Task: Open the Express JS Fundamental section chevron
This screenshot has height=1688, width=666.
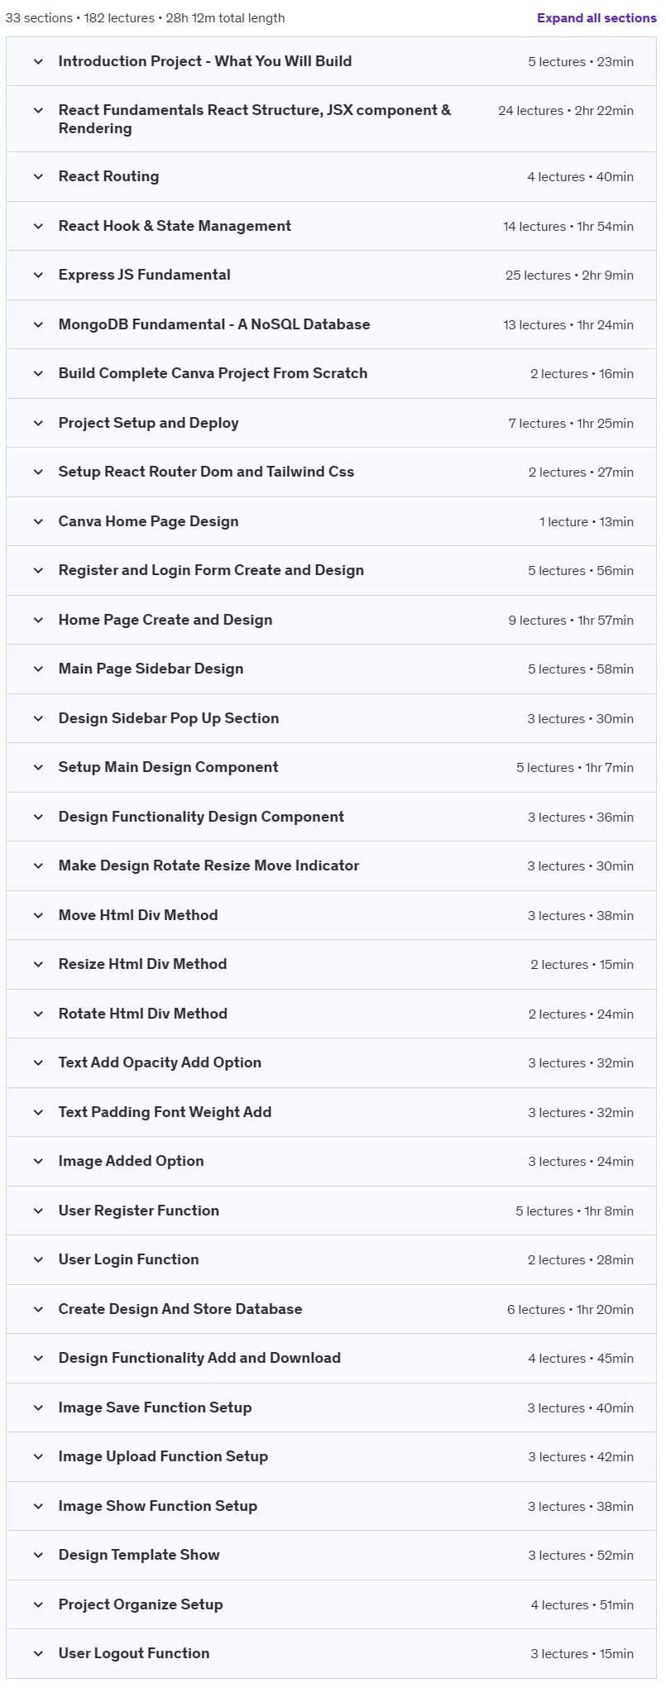Action: coord(38,275)
